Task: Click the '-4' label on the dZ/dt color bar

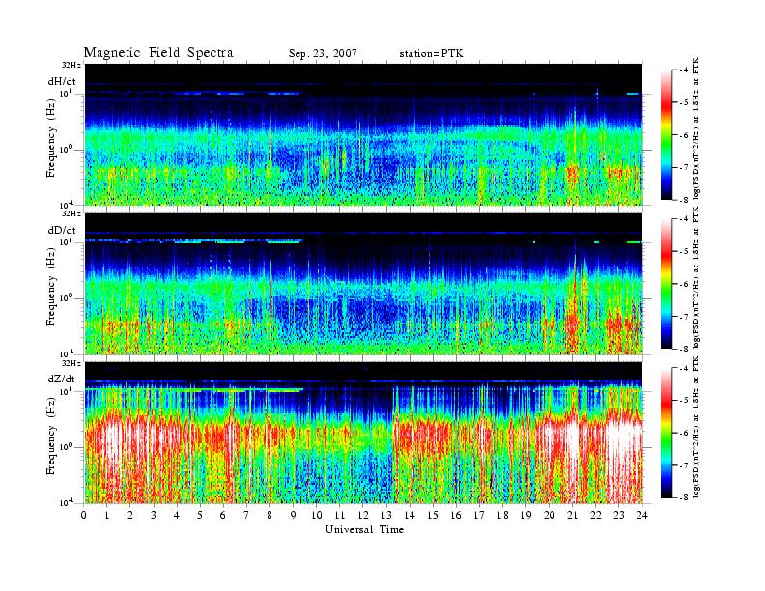Action: point(684,368)
